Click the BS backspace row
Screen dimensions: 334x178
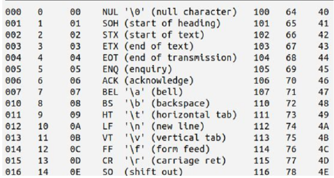[x=156, y=104]
